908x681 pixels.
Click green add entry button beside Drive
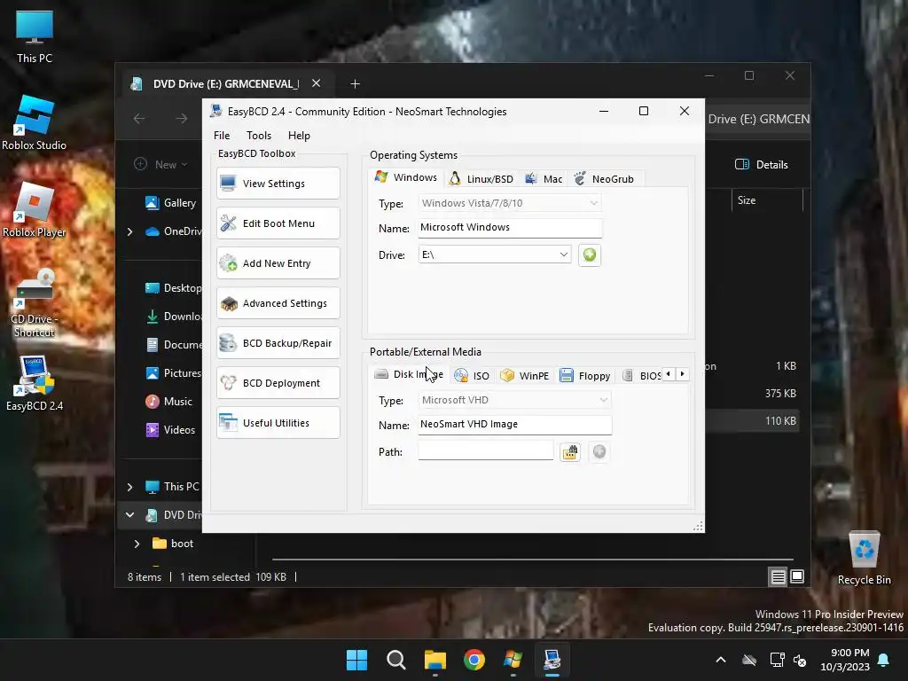(x=590, y=254)
